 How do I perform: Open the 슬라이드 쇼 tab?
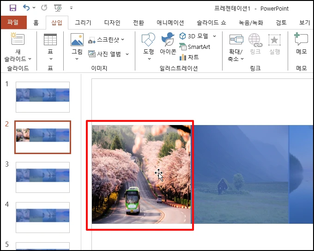pos(211,23)
